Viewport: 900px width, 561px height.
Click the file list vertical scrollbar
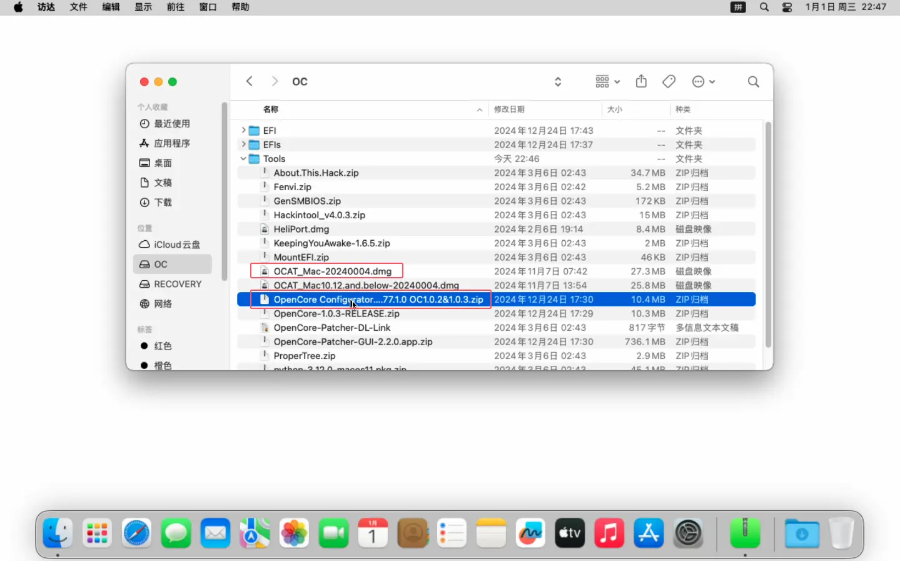point(768,235)
